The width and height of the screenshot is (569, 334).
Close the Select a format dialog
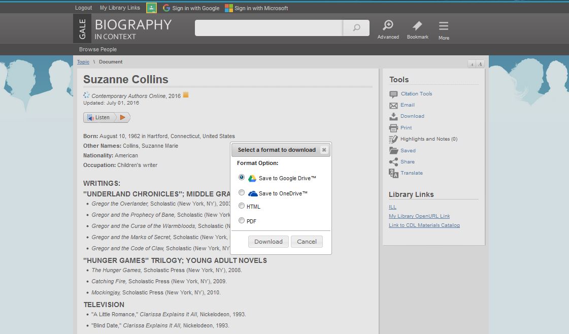tap(324, 150)
